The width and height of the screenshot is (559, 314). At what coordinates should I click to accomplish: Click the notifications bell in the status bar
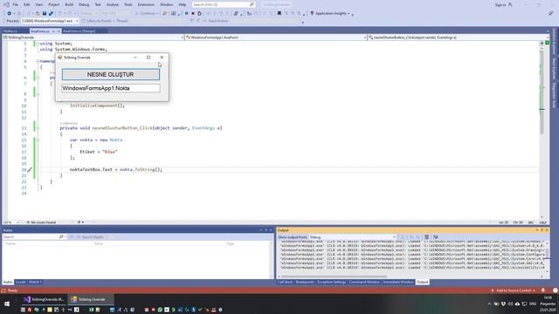click(x=543, y=290)
